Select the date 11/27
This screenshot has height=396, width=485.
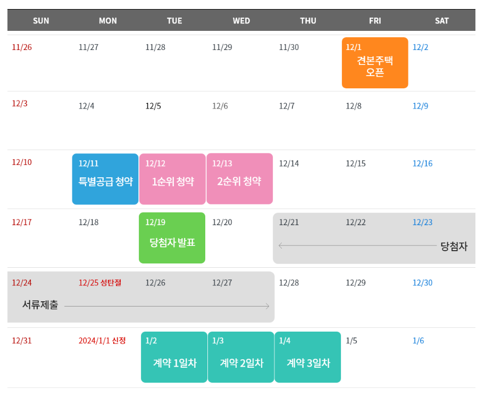pyautogui.click(x=88, y=47)
